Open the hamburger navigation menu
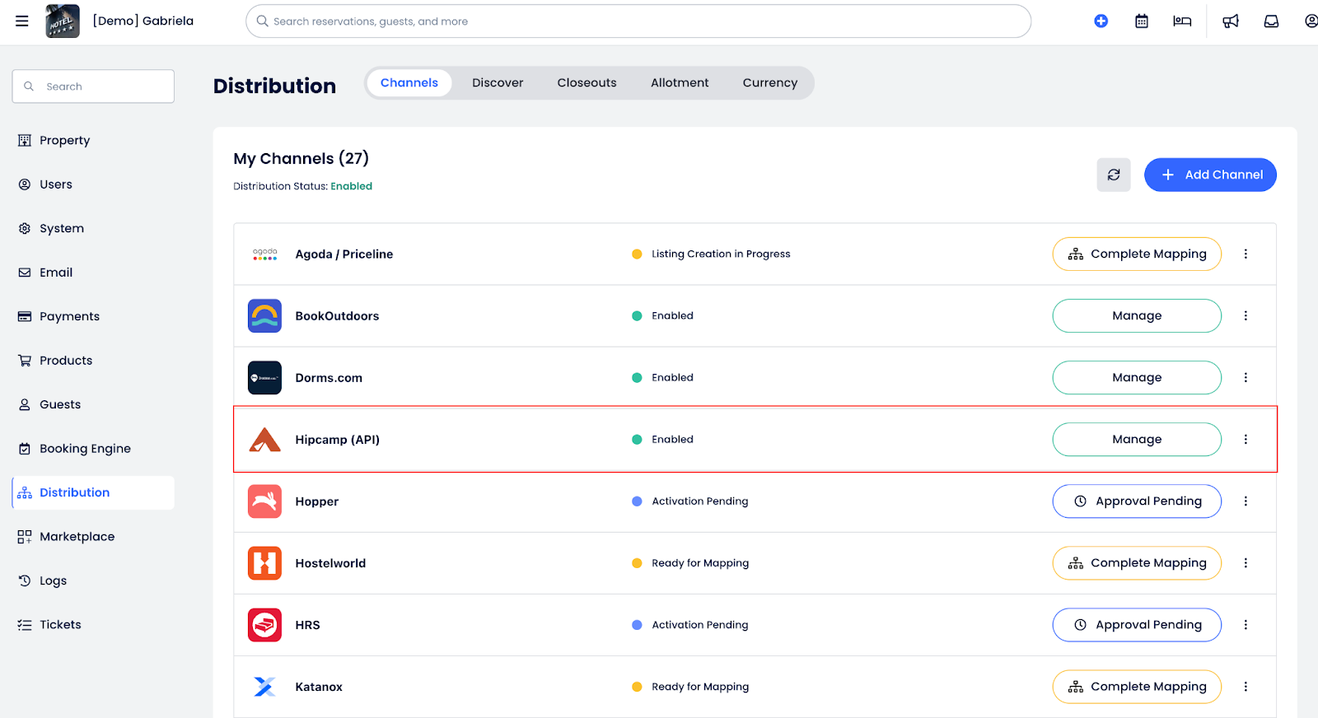 click(22, 21)
